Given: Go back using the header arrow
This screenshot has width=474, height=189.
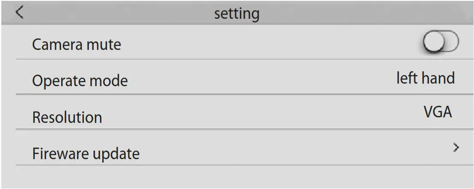Looking at the screenshot, I should point(20,12).
